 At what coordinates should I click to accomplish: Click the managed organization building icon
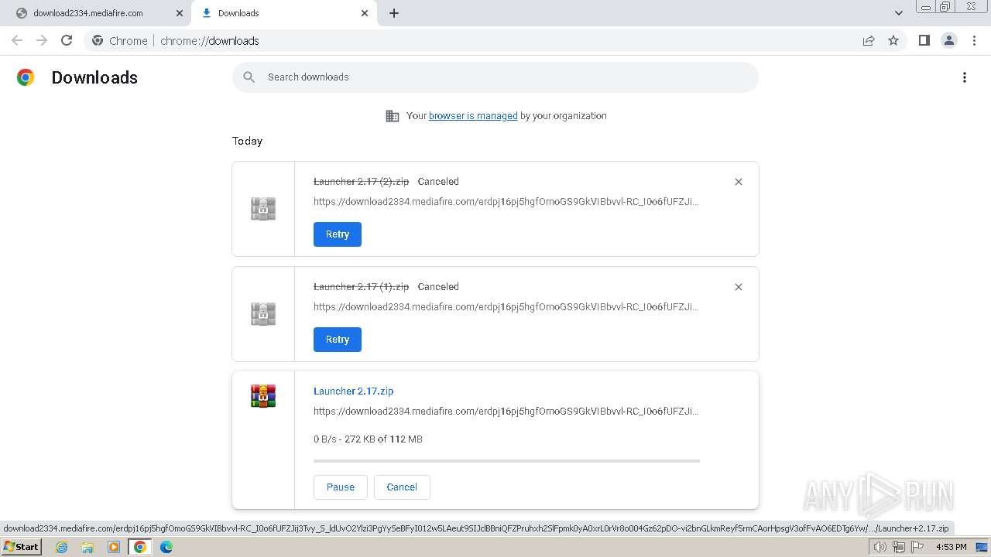[x=393, y=116]
